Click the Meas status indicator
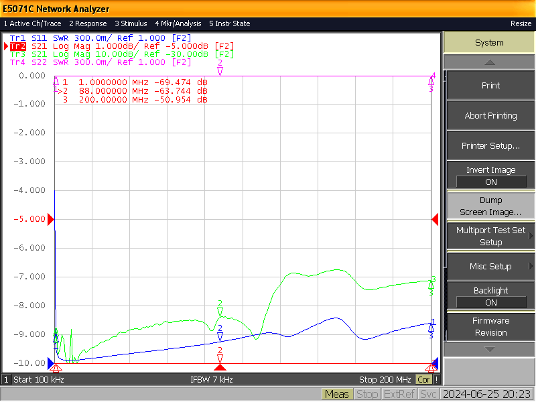536x402 pixels. point(337,395)
